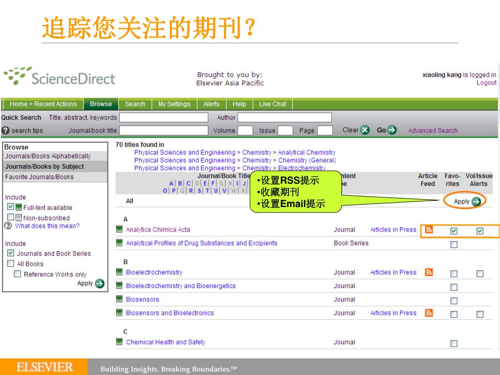This screenshot has width=500, height=375.
Task: Open Live Chat tab
Action: tap(272, 104)
